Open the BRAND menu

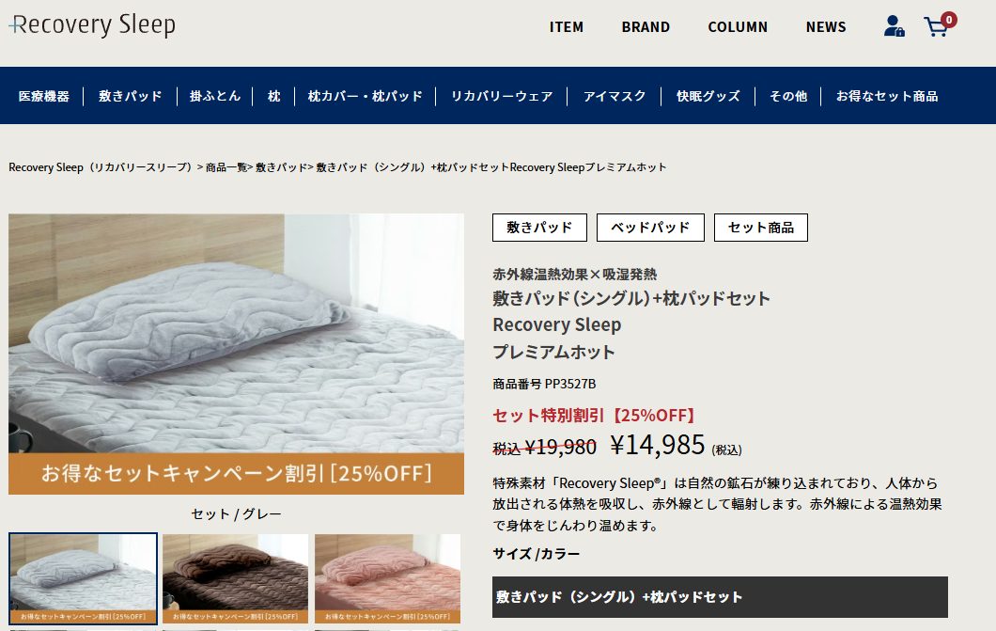pyautogui.click(x=646, y=27)
